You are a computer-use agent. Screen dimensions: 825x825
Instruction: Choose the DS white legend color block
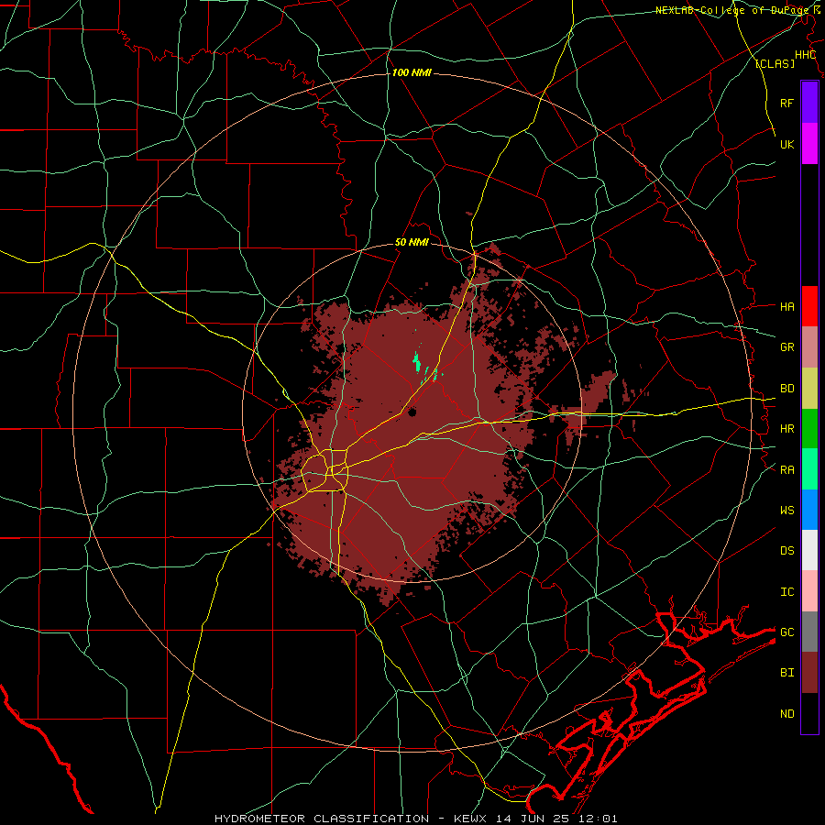tap(809, 550)
